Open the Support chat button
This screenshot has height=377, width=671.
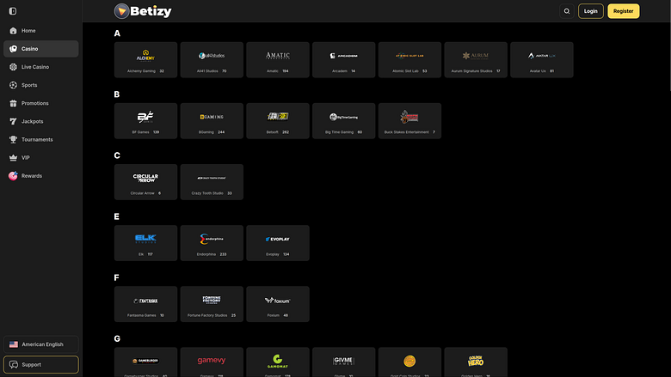[x=41, y=365]
